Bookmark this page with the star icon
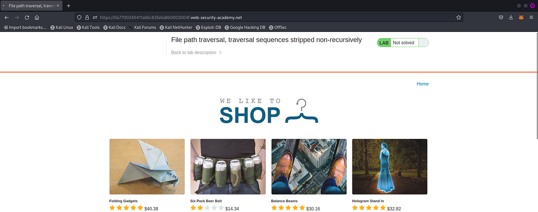This screenshot has height=212, width=538. coord(458,17)
